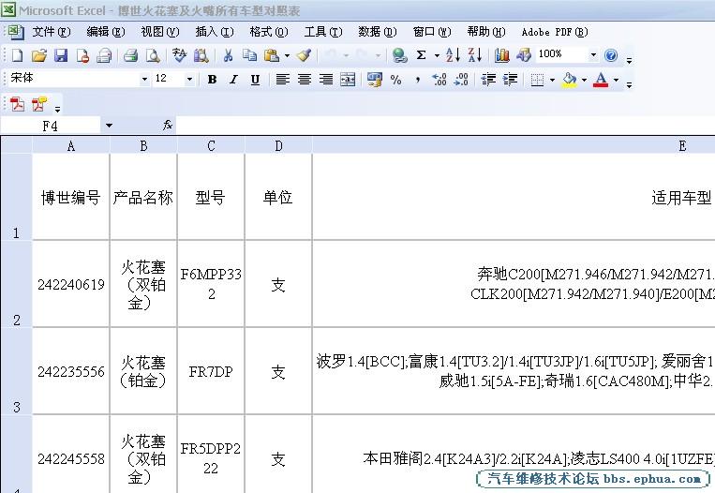Viewport: 715px width, 493px height.
Task: Toggle Underline formatting
Action: click(255, 80)
